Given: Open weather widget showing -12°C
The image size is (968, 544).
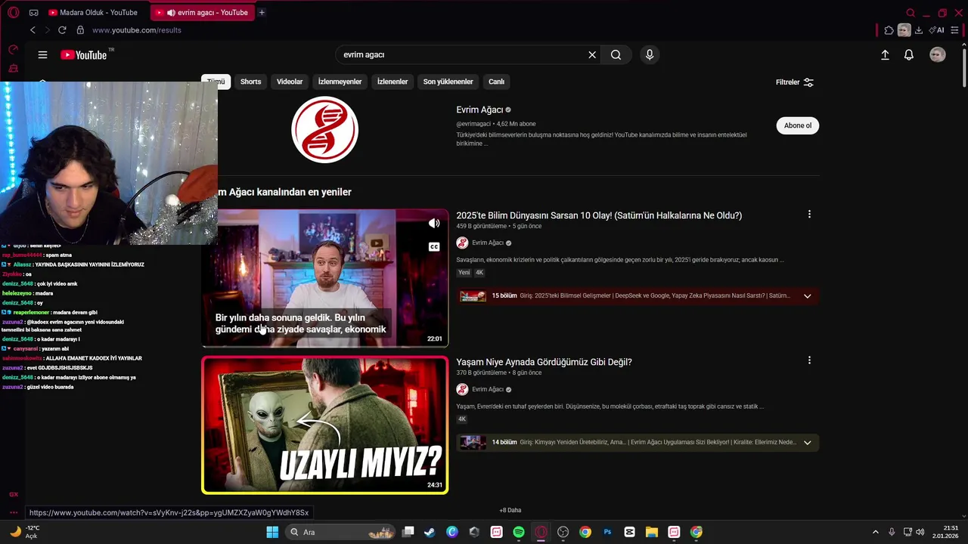Looking at the screenshot, I should (24, 532).
